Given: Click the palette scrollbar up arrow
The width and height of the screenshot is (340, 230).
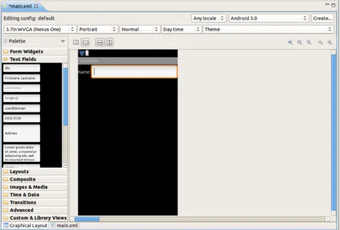Looking at the screenshot, I should click(x=65, y=66).
